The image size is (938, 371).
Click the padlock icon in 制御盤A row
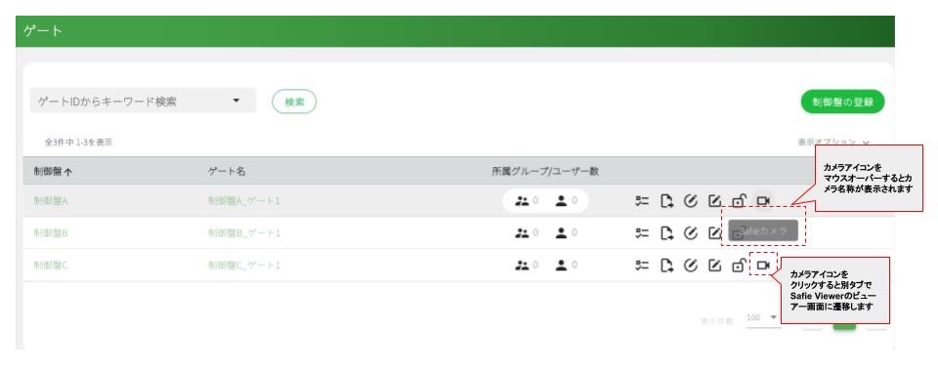tap(739, 201)
